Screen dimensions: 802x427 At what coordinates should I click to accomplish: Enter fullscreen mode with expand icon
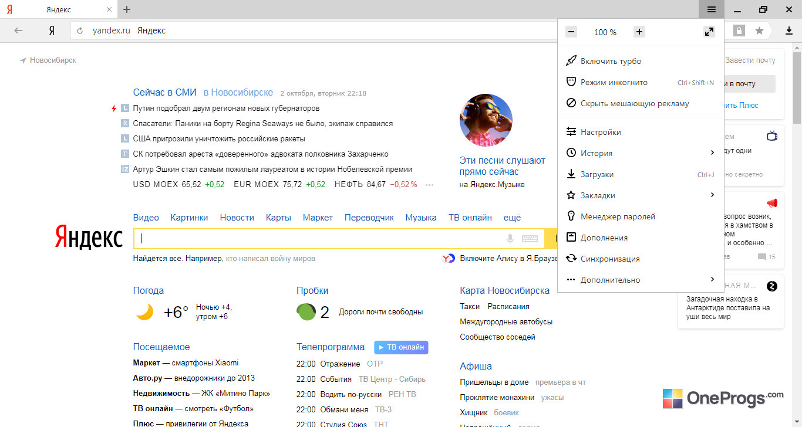[x=709, y=32]
